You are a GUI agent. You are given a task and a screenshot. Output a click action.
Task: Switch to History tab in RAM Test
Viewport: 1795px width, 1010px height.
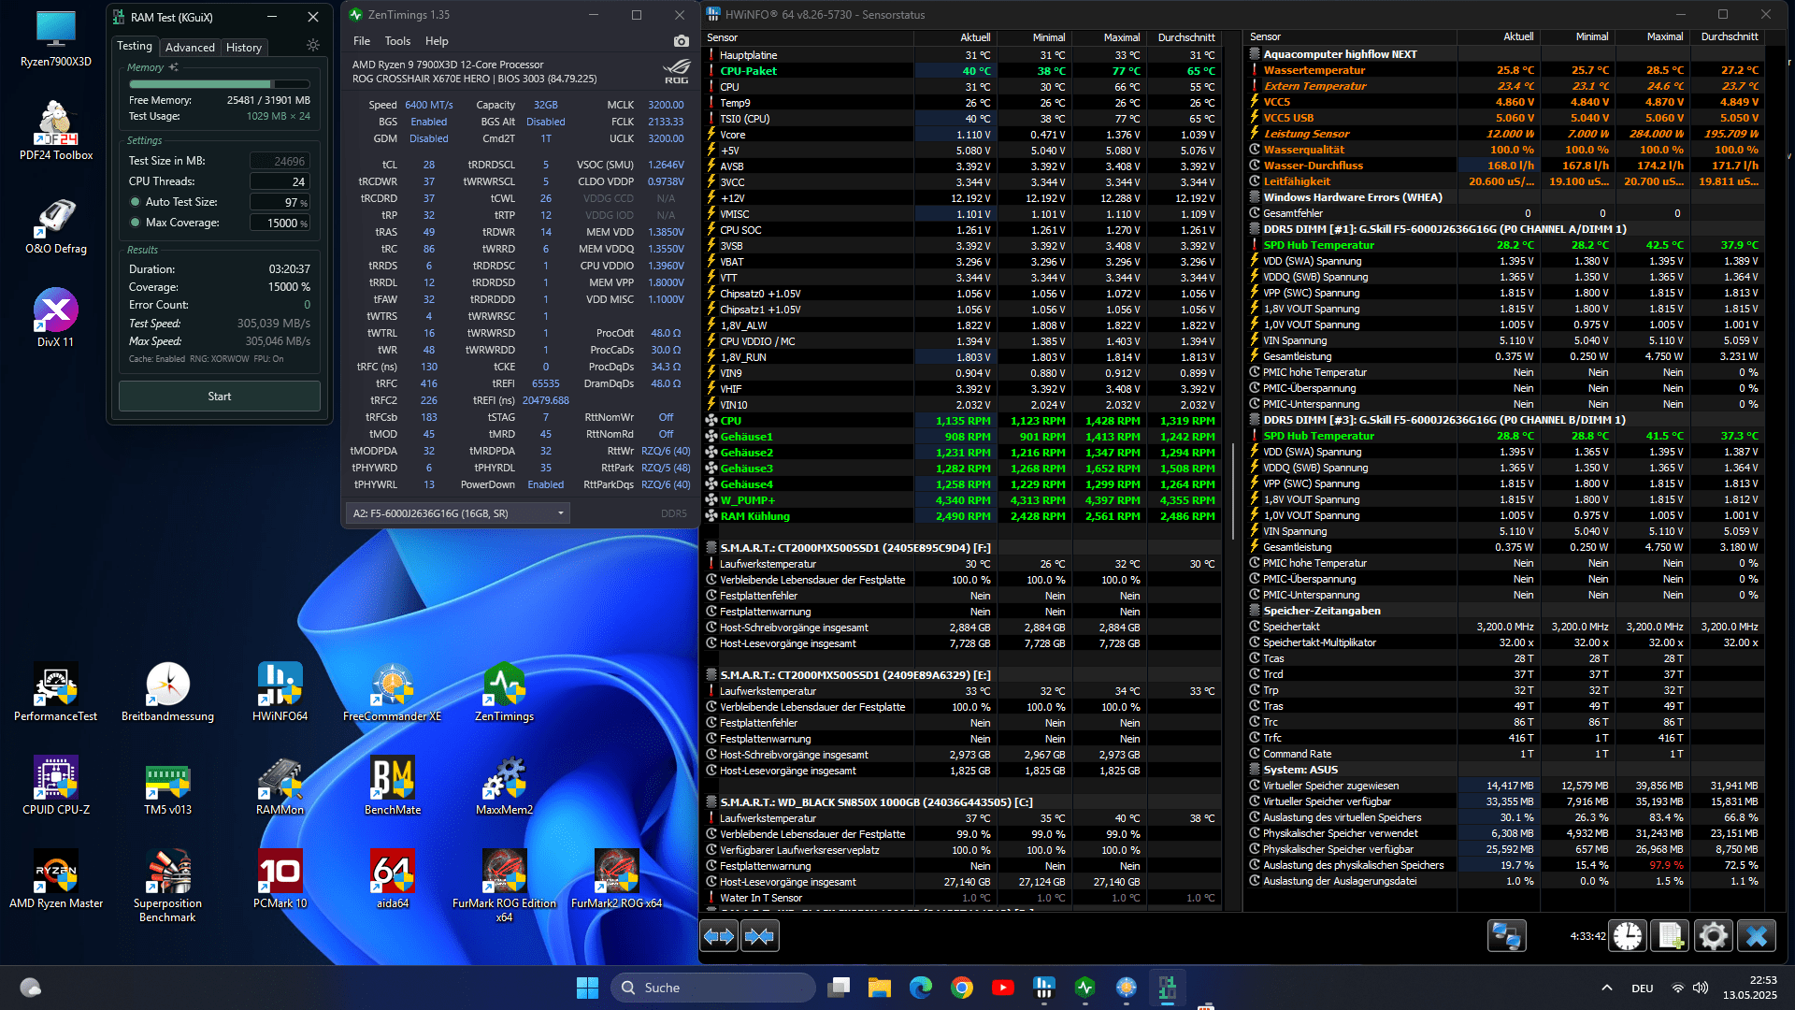(x=244, y=48)
